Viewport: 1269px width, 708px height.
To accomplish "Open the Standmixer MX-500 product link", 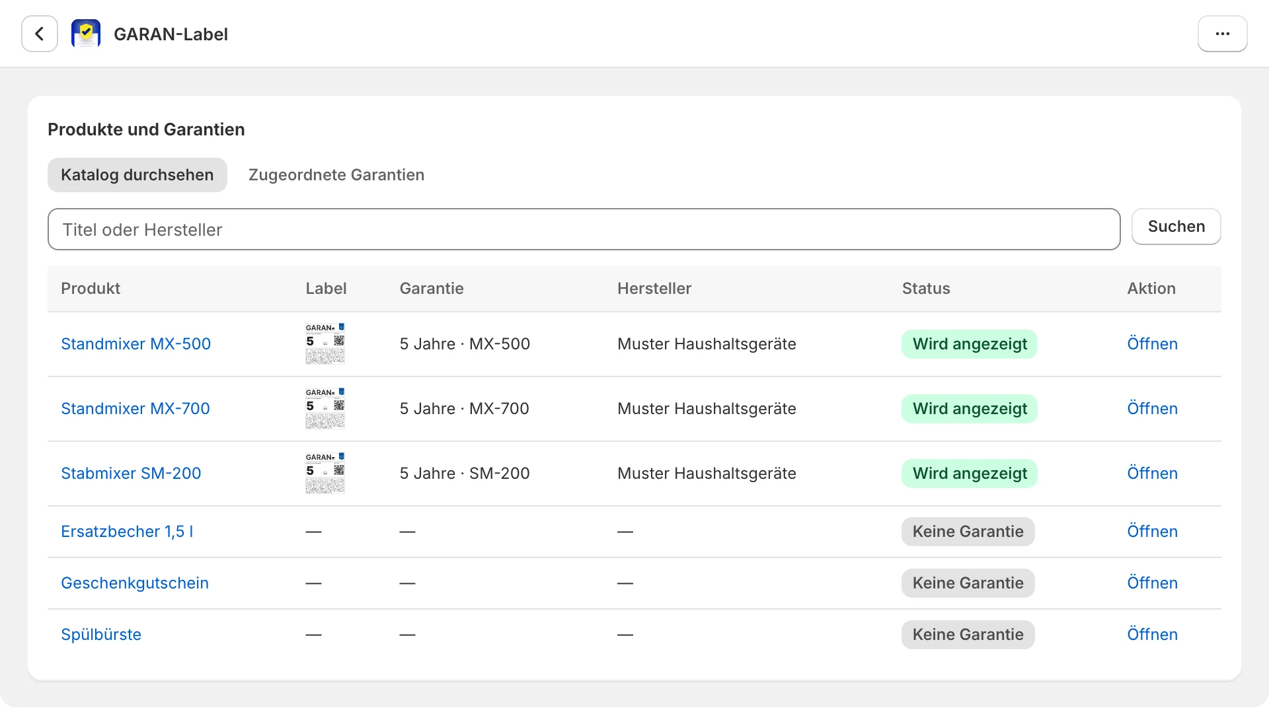I will click(x=135, y=343).
